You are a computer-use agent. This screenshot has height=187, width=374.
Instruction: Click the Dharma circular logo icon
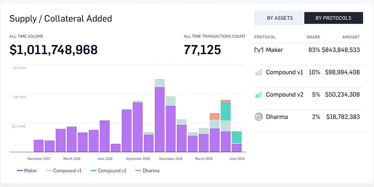point(259,117)
